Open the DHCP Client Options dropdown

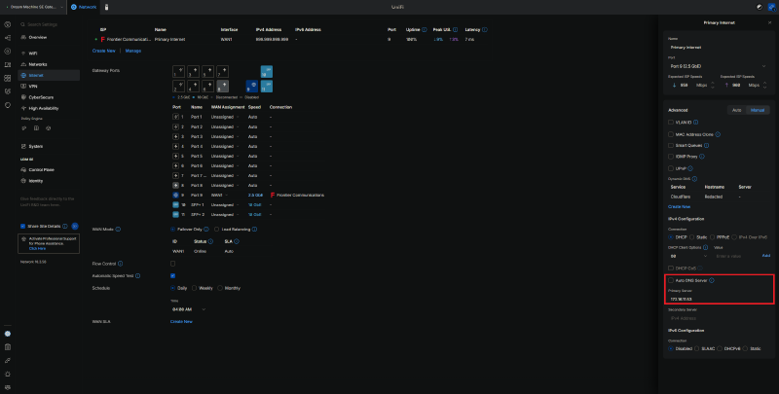(x=688, y=256)
